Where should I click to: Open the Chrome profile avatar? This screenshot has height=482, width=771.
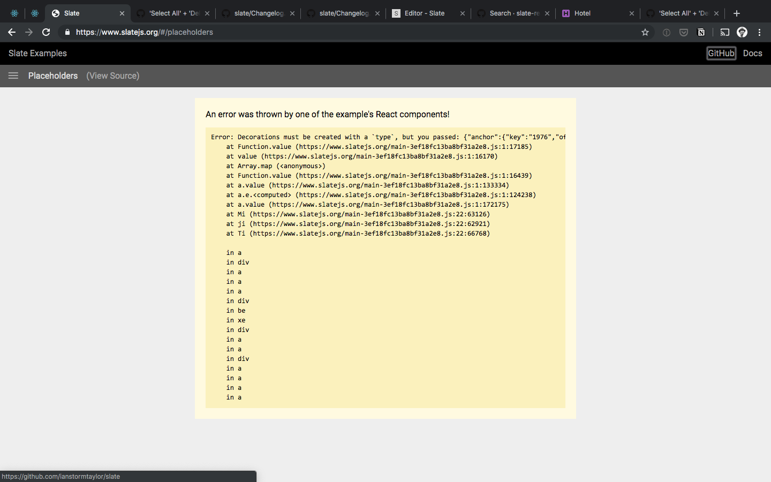pyautogui.click(x=742, y=32)
